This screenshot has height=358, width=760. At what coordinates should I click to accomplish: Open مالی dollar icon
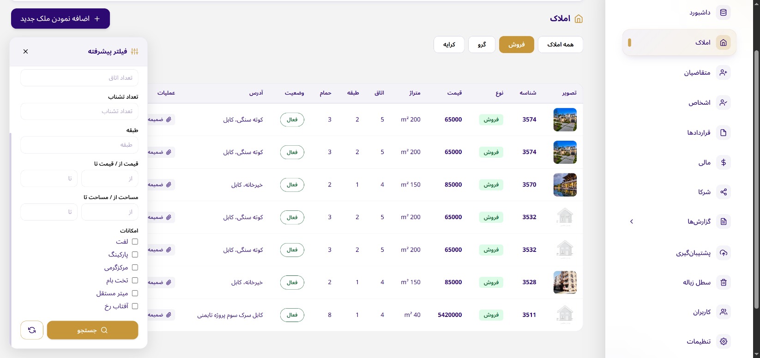723,162
